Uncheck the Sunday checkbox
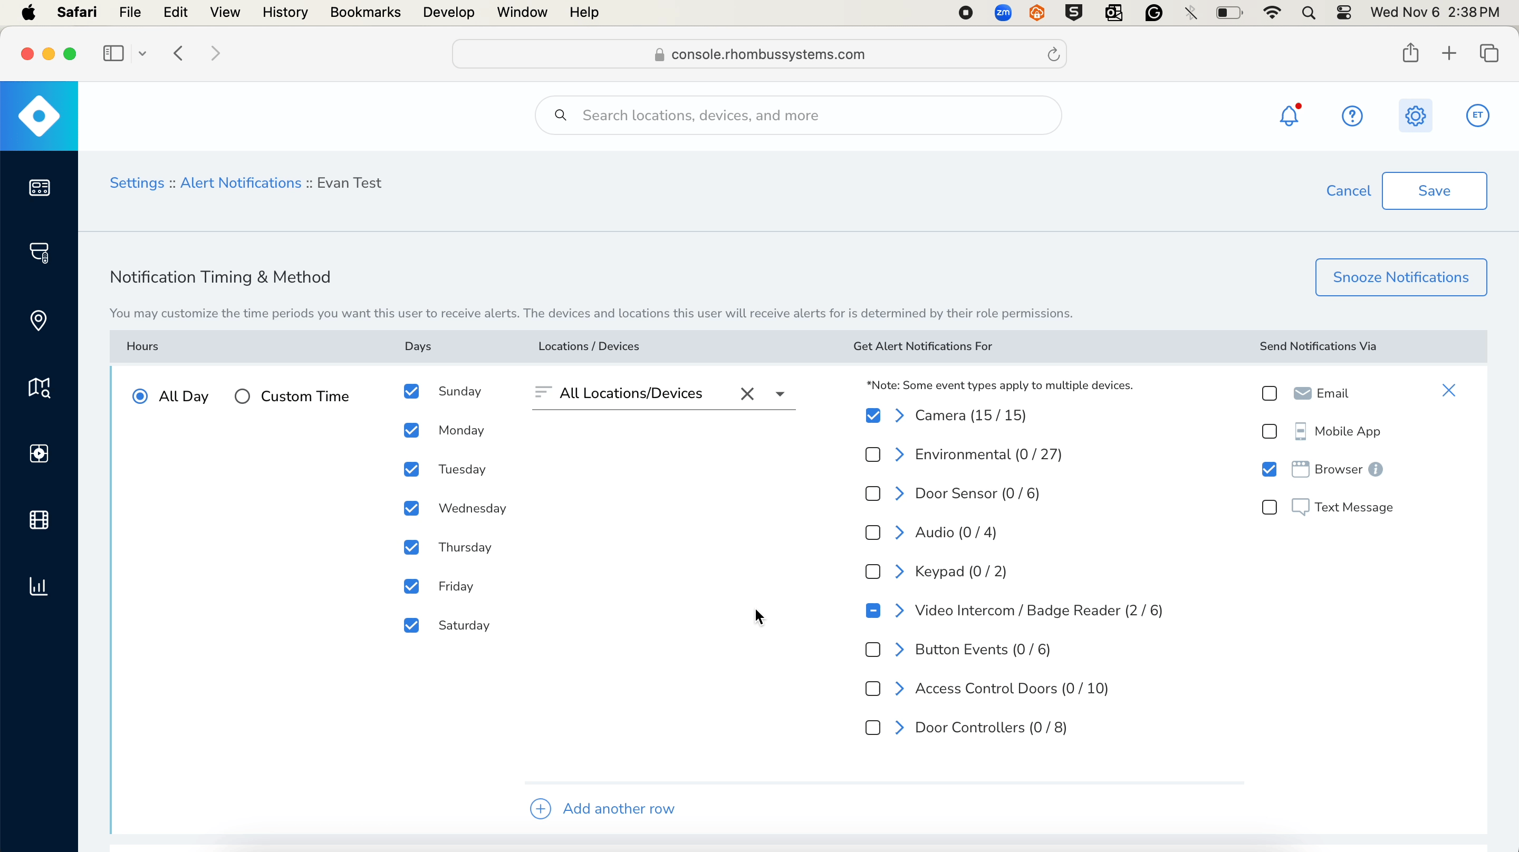 tap(411, 392)
